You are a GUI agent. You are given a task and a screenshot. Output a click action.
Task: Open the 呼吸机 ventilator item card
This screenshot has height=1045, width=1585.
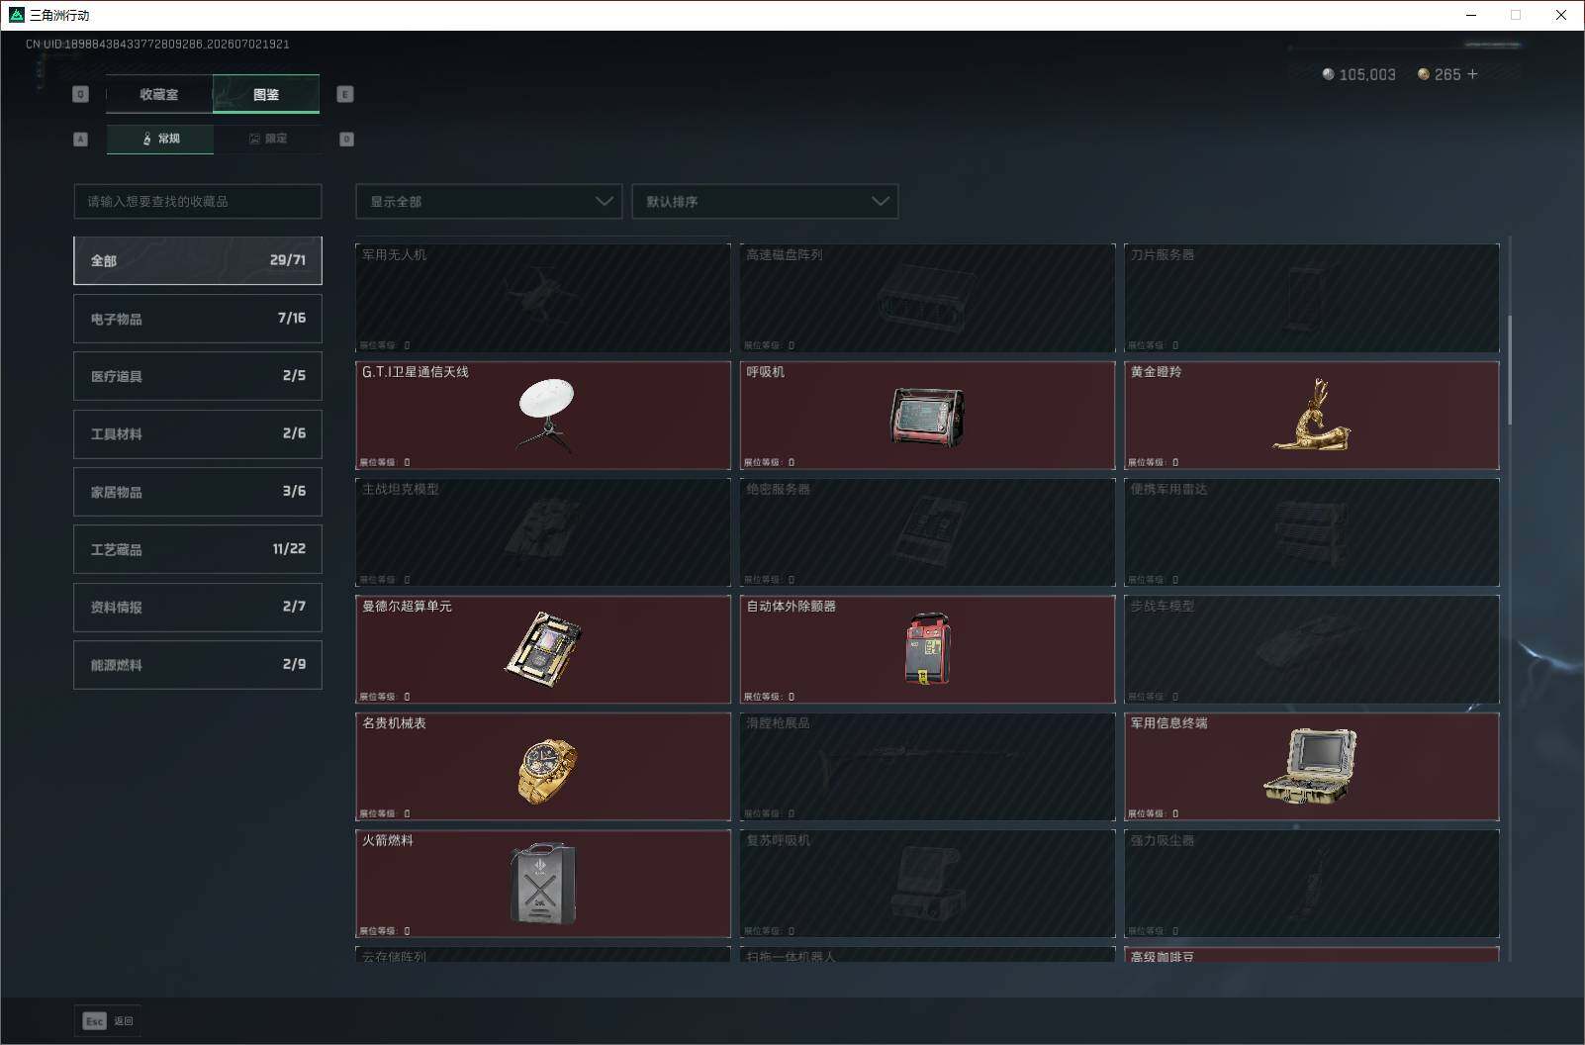tap(927, 415)
